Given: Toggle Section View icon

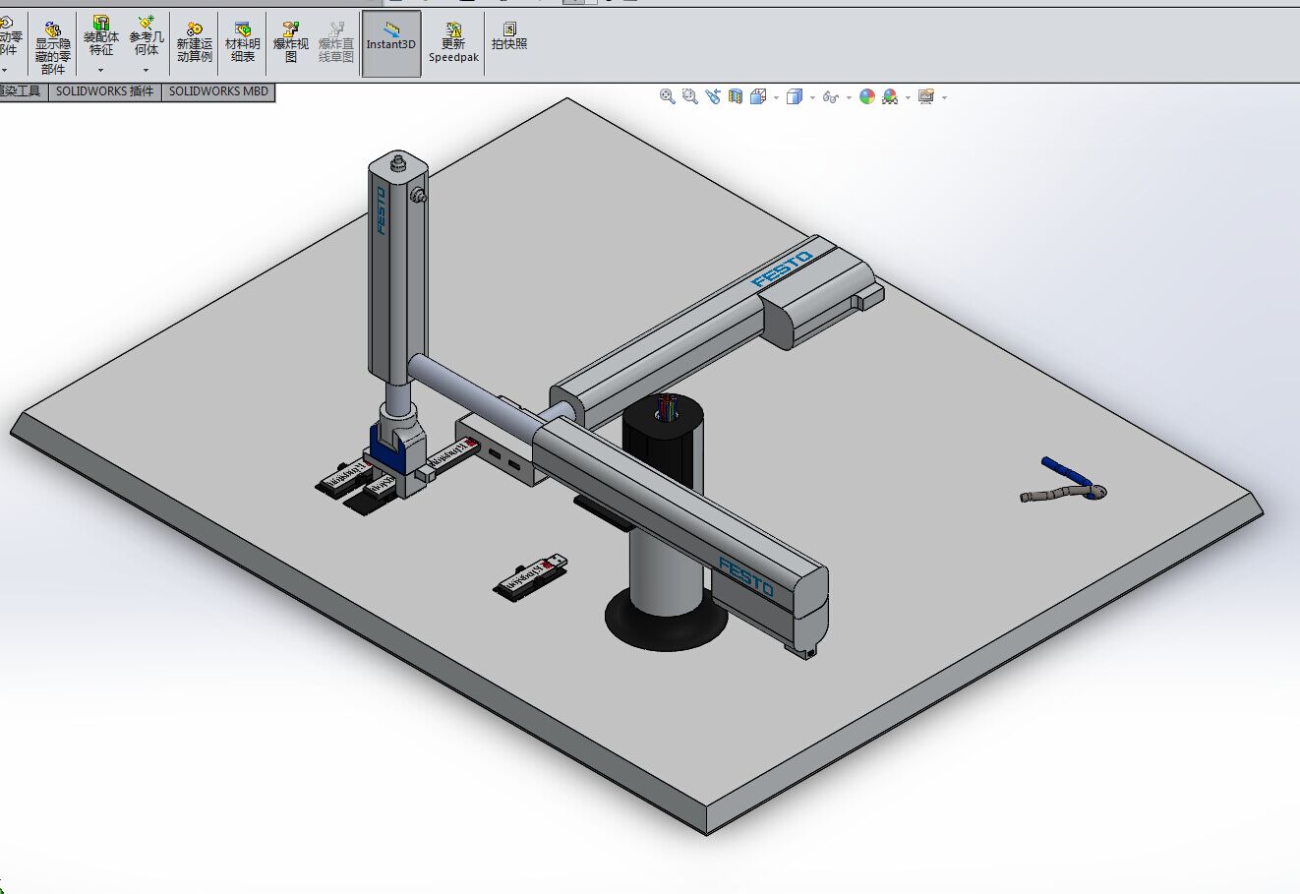Looking at the screenshot, I should tap(736, 96).
